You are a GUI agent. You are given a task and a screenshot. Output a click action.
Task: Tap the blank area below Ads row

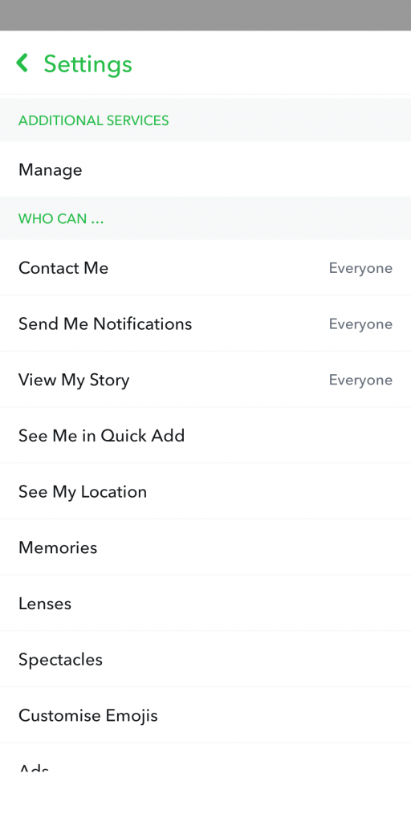[205, 796]
